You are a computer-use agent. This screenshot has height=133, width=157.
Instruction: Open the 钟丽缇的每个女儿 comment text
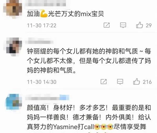click(89, 61)
